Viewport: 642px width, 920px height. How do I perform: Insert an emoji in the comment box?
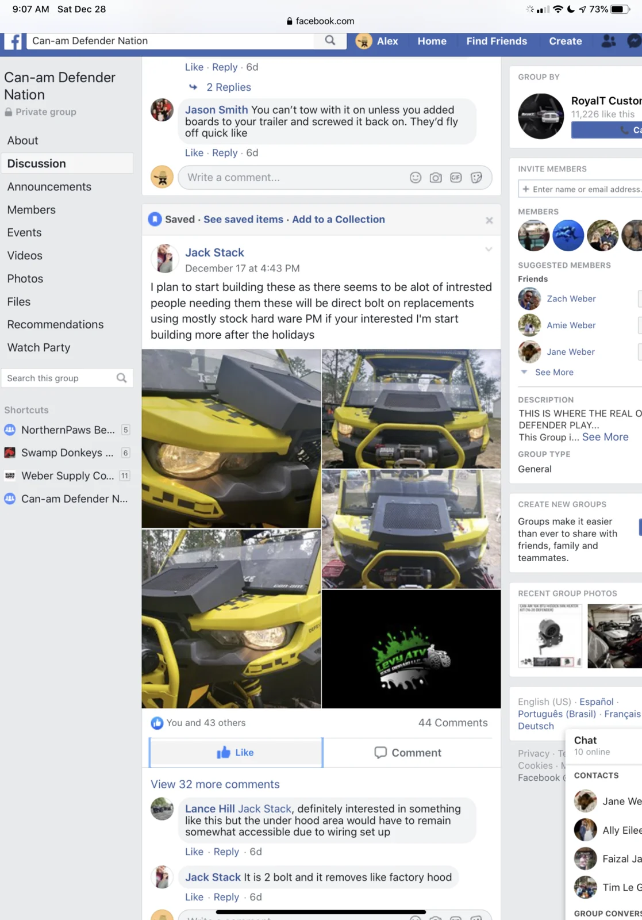(416, 178)
